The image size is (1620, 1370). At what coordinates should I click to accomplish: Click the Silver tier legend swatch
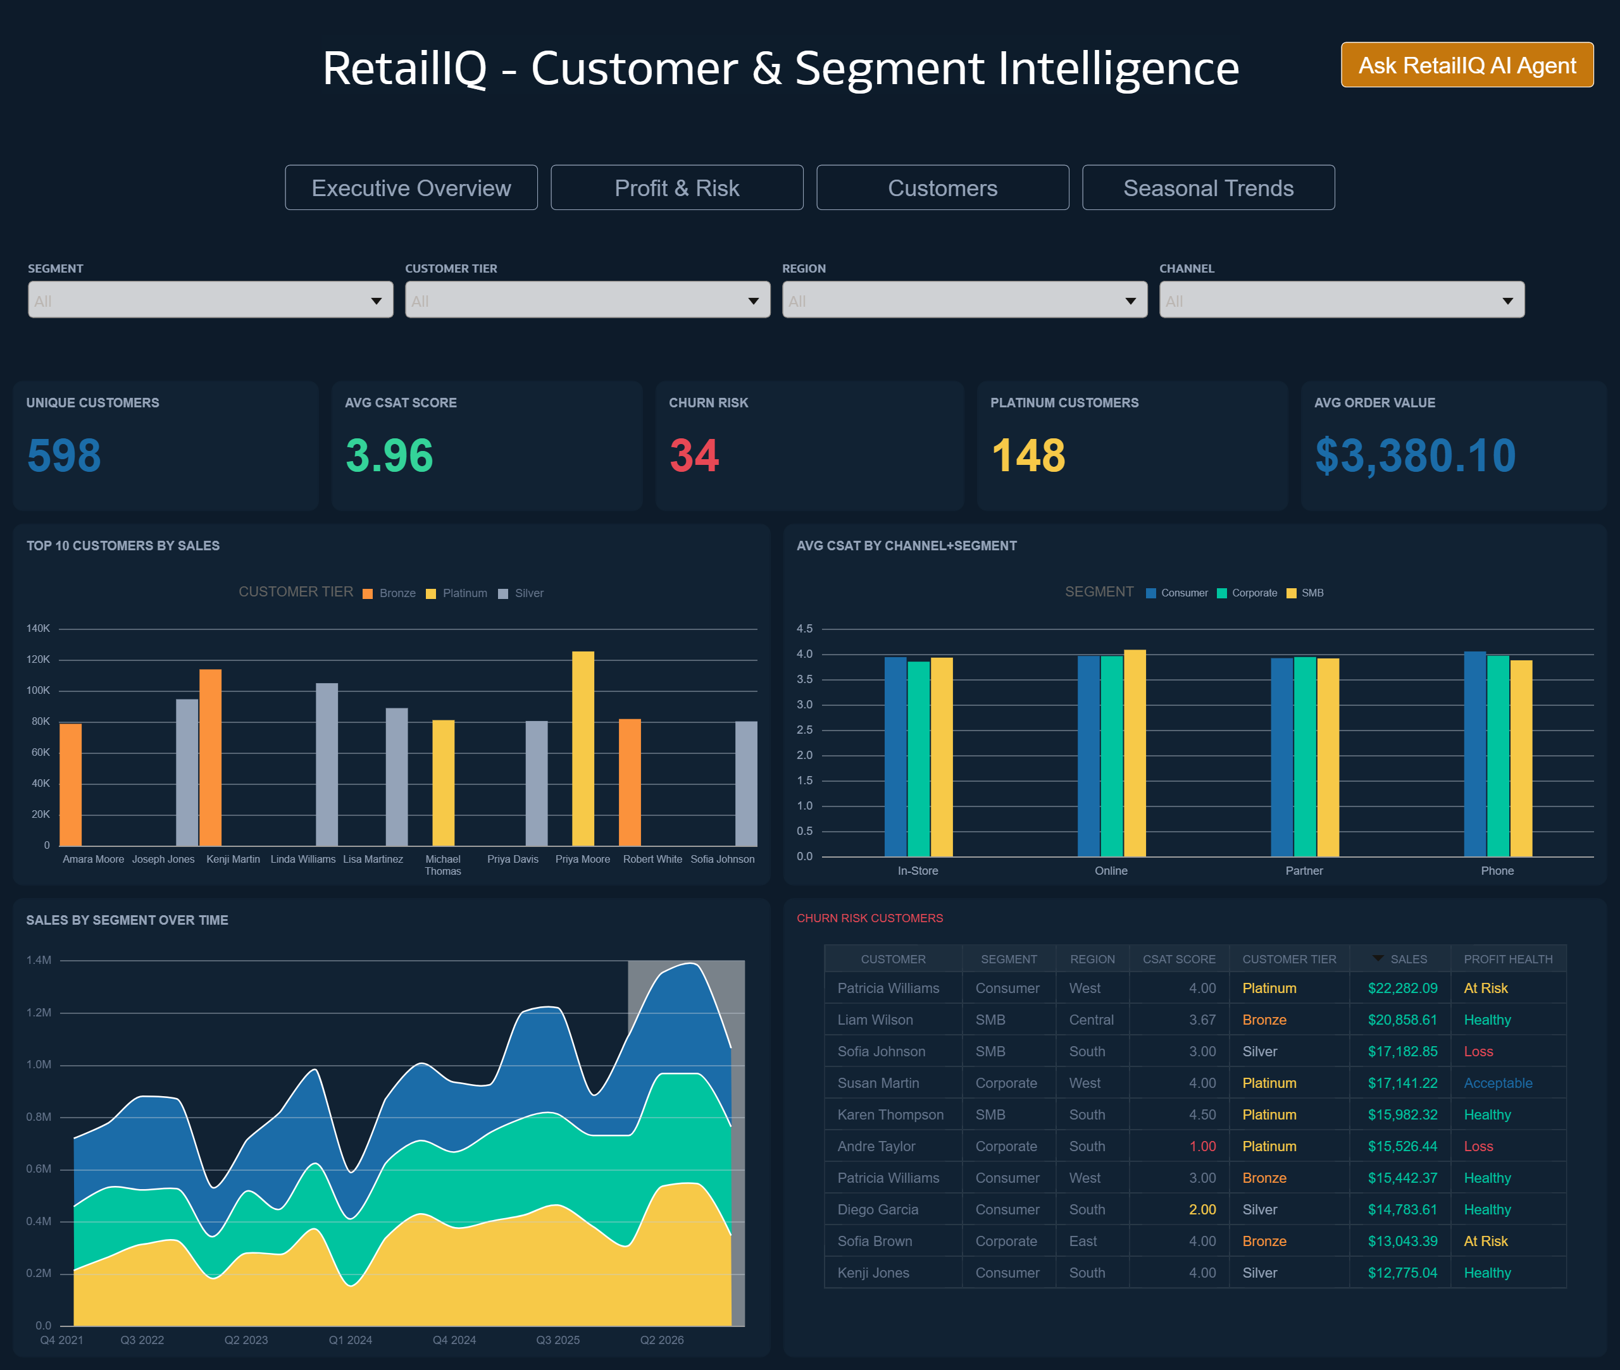(502, 594)
